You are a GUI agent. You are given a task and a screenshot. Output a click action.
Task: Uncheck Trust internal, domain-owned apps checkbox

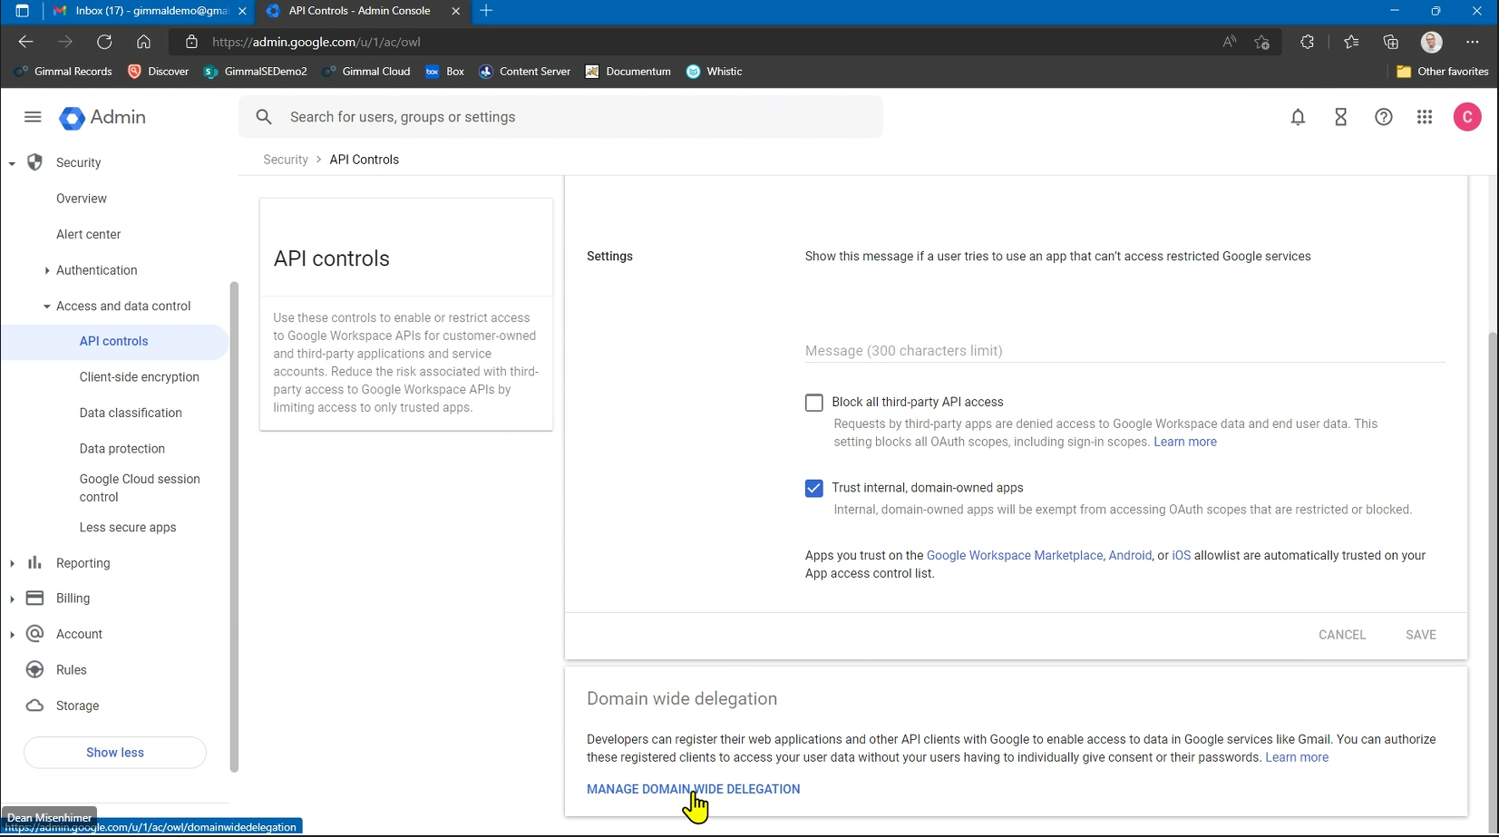point(813,488)
